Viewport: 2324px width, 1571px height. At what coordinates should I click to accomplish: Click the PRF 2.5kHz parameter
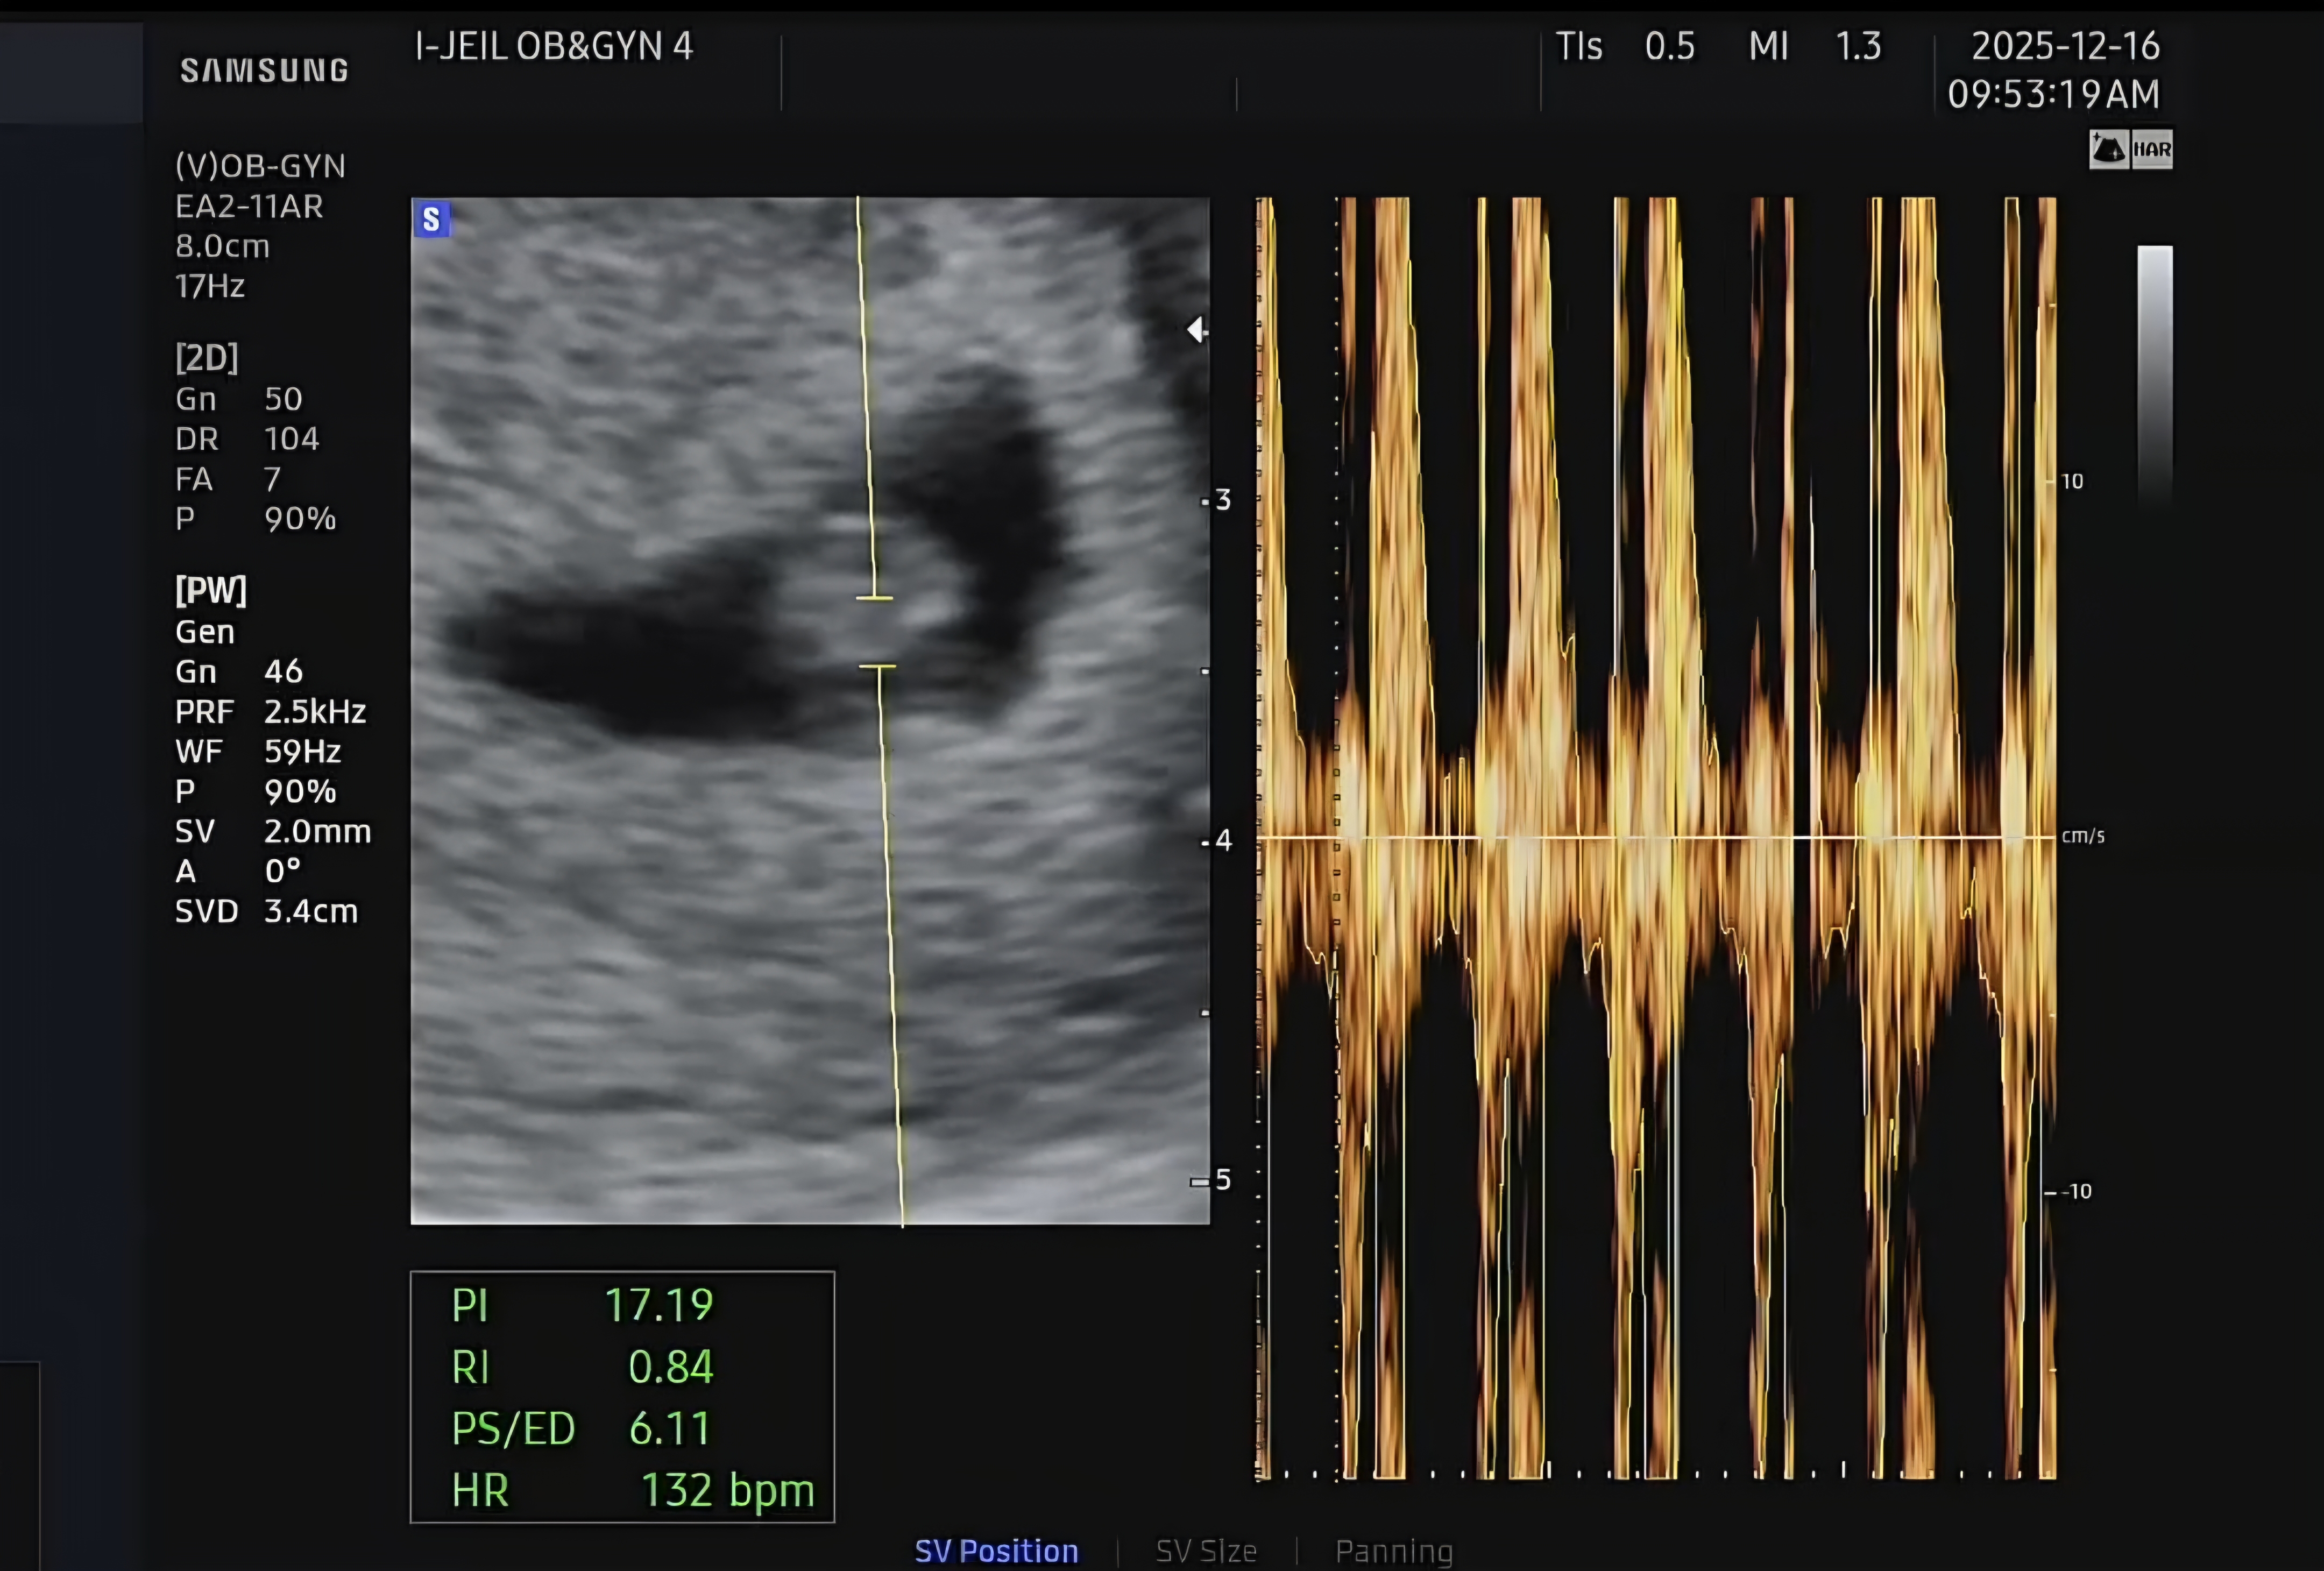(x=270, y=711)
